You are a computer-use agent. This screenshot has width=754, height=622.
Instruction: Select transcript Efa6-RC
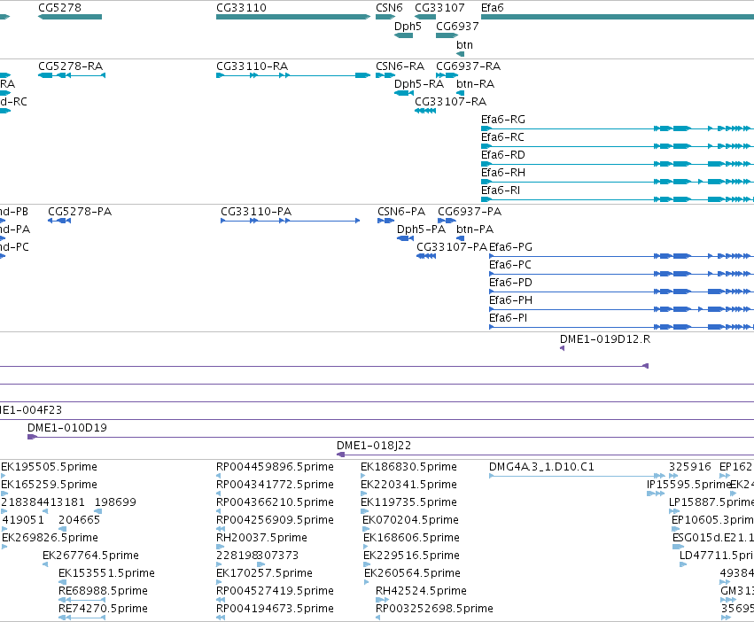coord(502,137)
